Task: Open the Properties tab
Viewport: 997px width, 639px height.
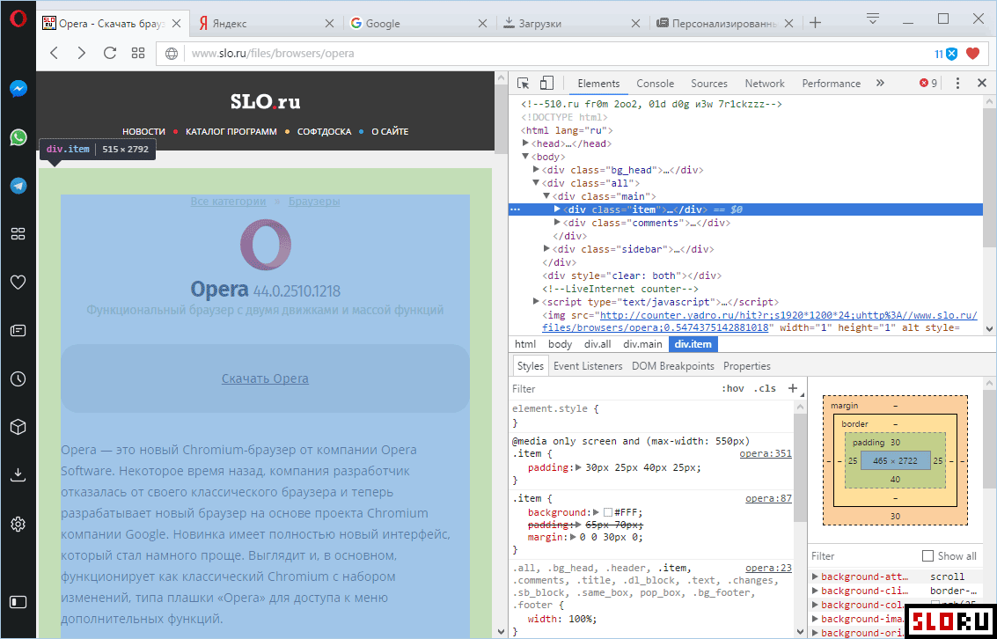Action: click(746, 366)
